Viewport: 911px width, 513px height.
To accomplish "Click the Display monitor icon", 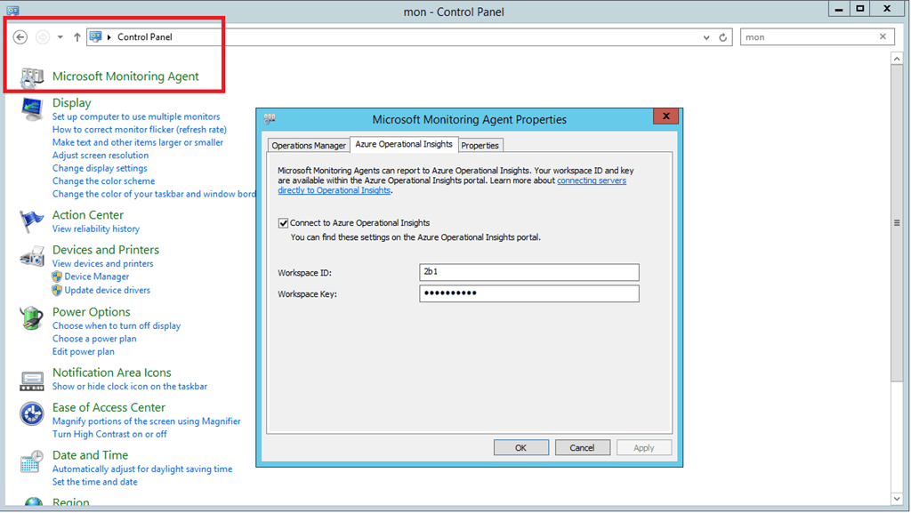I will (x=32, y=108).
